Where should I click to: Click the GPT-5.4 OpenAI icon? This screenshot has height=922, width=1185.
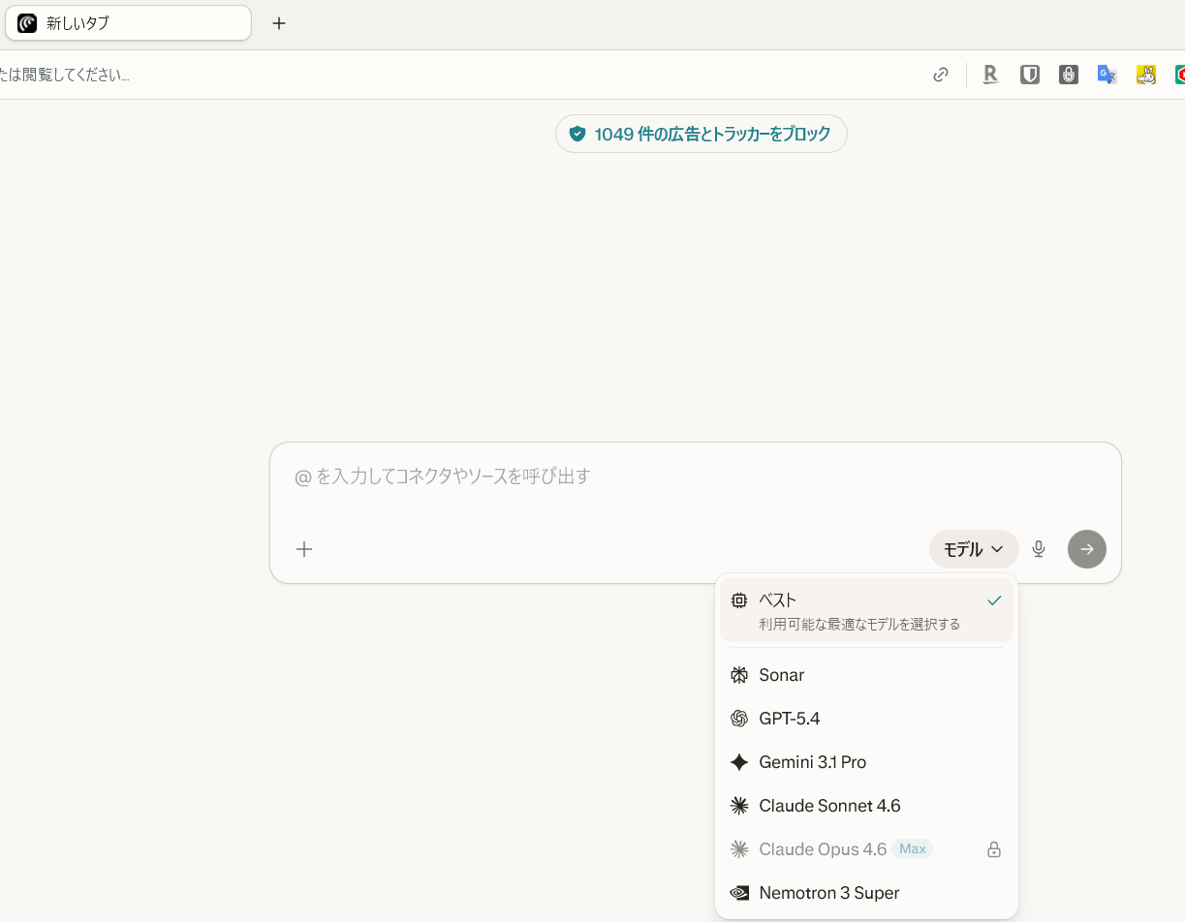739,719
